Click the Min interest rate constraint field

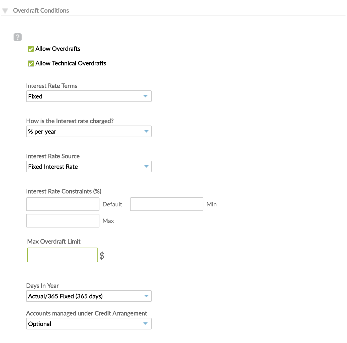pyautogui.click(x=166, y=204)
